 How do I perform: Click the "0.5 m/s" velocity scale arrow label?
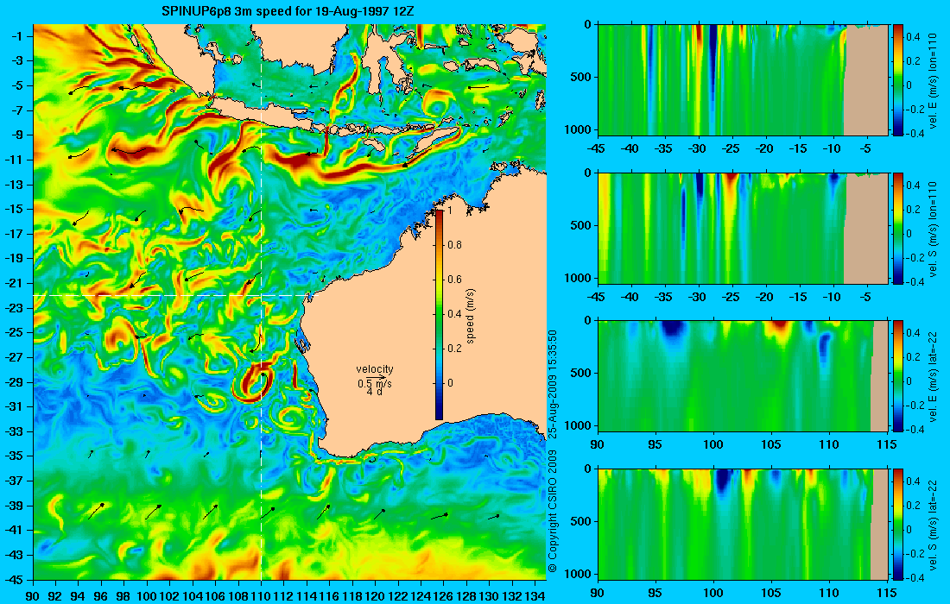pyautogui.click(x=375, y=383)
